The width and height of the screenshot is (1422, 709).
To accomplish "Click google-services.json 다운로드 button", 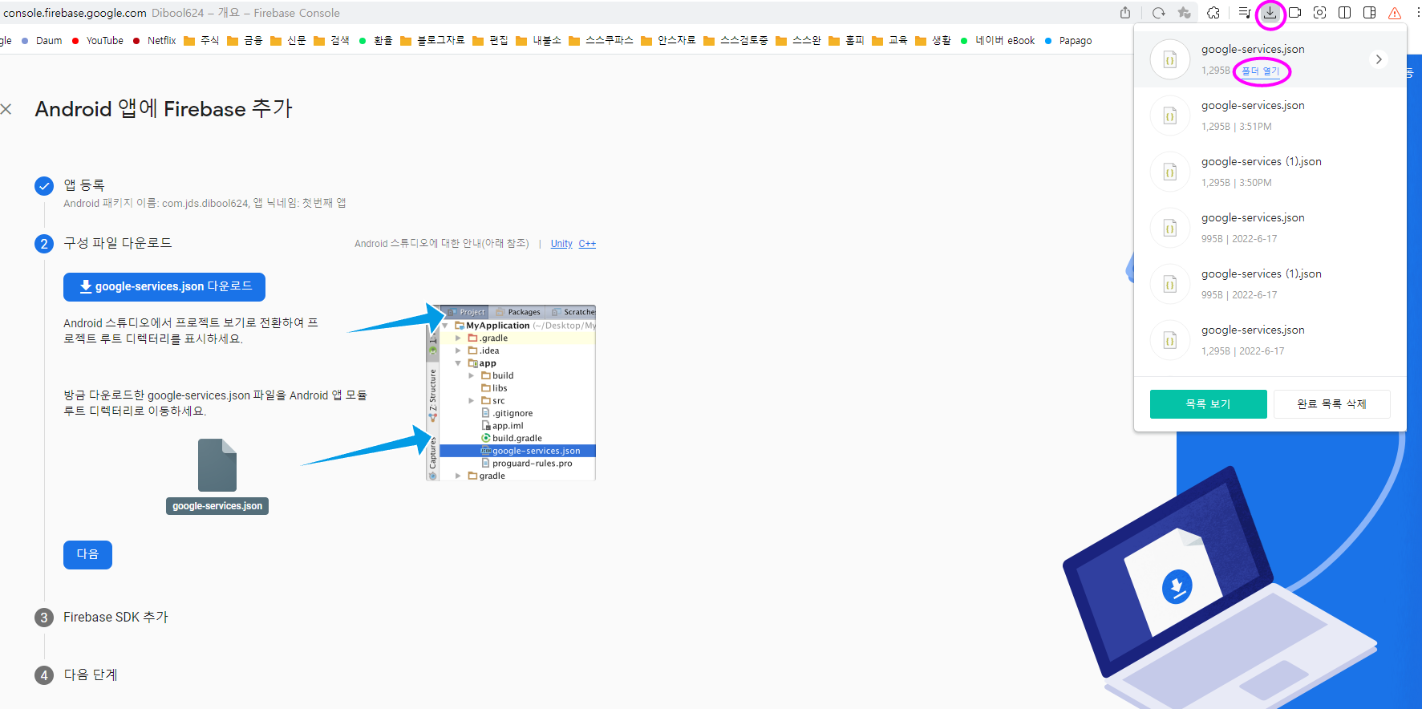I will [164, 287].
